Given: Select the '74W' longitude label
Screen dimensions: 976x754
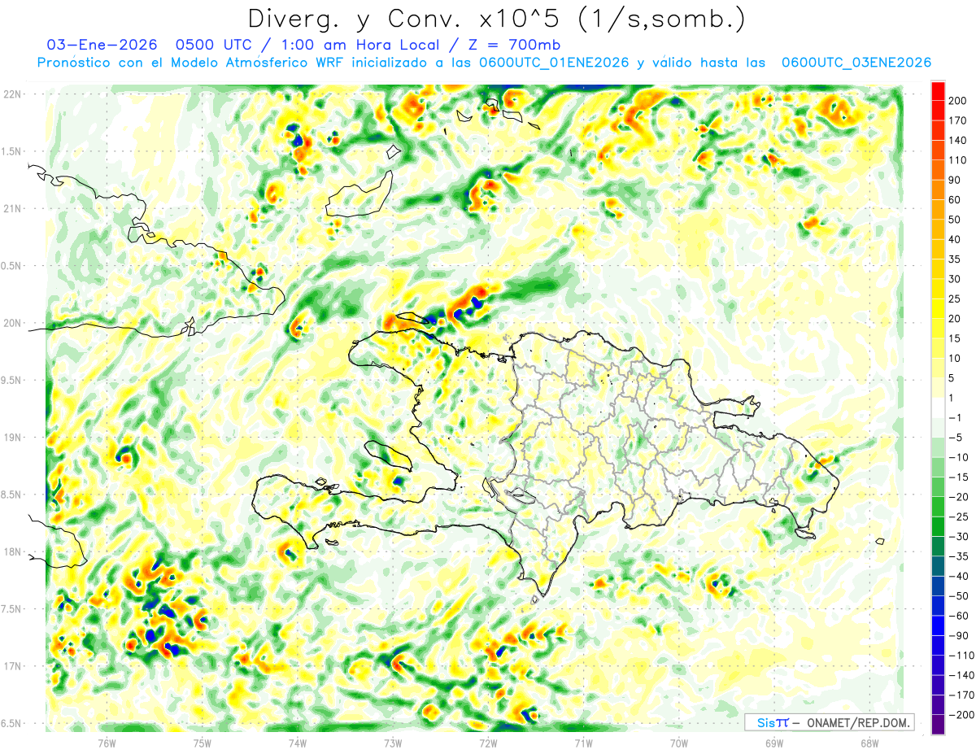Looking at the screenshot, I should pyautogui.click(x=298, y=743).
